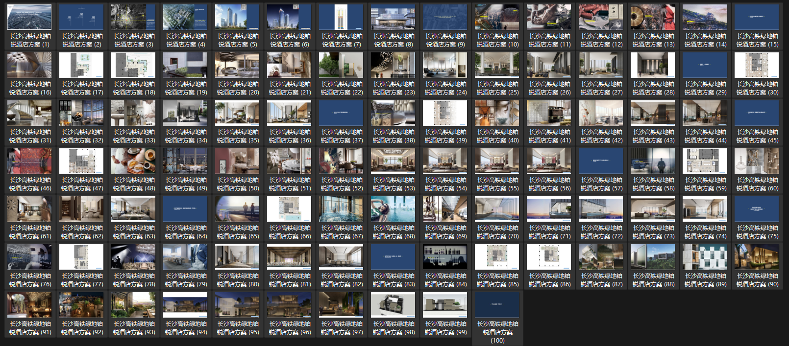Viewport: 789px width, 346px height.
Task: Select the blue title slide numbered (29)
Action: (x=705, y=66)
